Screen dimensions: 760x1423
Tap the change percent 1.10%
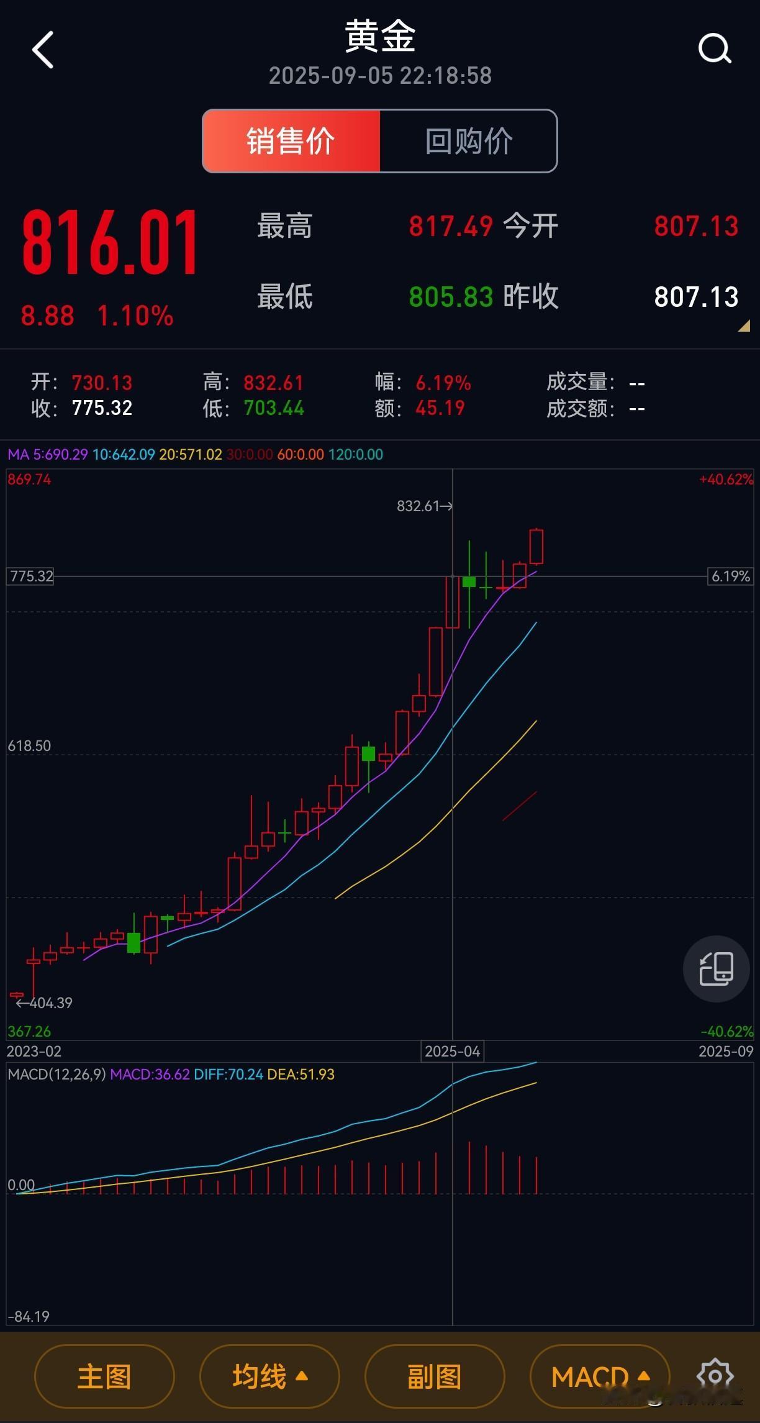coord(135,316)
